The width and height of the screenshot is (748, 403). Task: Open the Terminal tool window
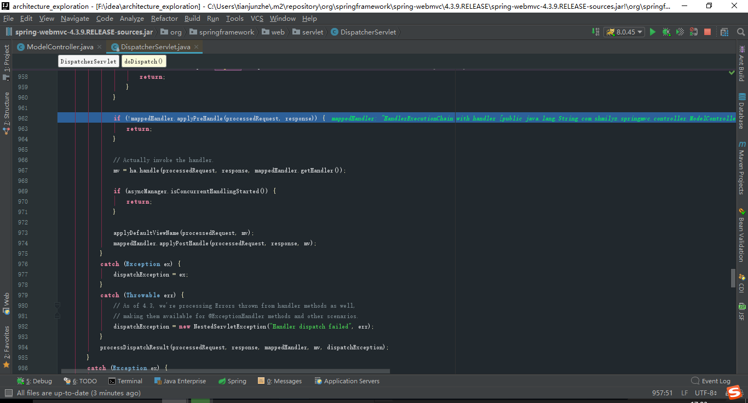coord(125,381)
